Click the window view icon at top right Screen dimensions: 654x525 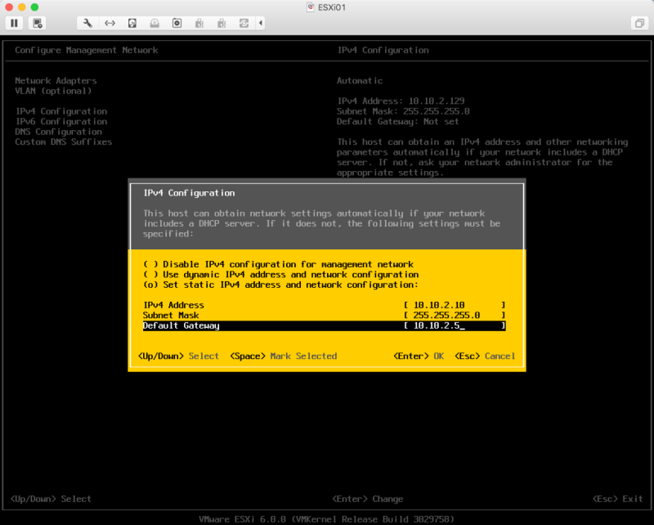[638, 23]
